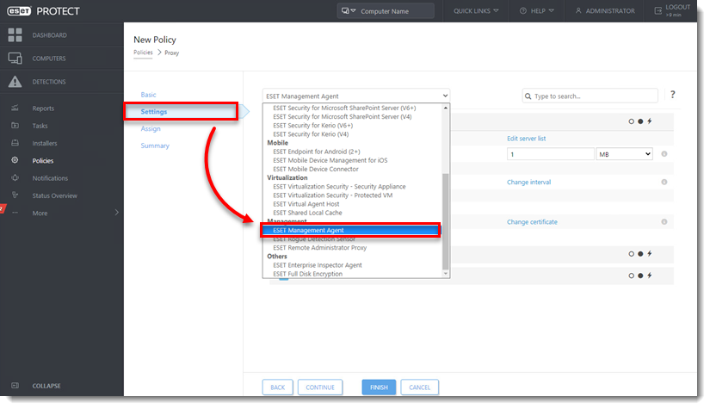This screenshot has height=409, width=710.
Task: Click the ESET PROTECT logo
Action: click(x=44, y=11)
